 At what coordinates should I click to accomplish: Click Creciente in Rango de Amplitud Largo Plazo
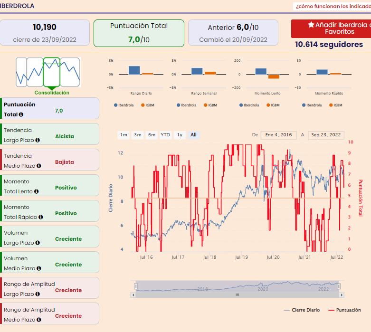(68, 290)
